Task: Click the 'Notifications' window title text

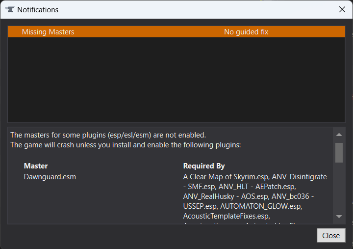Action: tap(38, 9)
